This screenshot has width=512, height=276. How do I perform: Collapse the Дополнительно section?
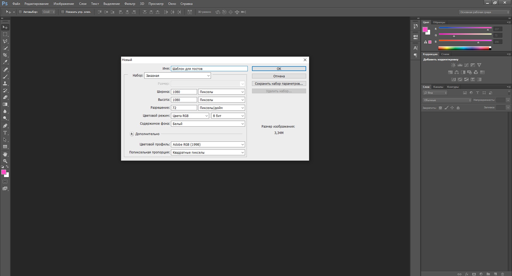[x=132, y=134]
